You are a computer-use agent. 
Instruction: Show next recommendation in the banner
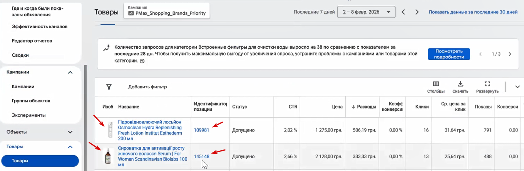510,54
